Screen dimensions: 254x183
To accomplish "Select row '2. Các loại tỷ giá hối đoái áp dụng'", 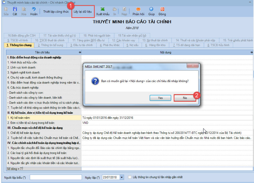I will click(x=44, y=153).
